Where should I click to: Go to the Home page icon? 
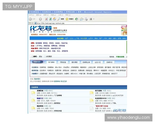[54, 19]
